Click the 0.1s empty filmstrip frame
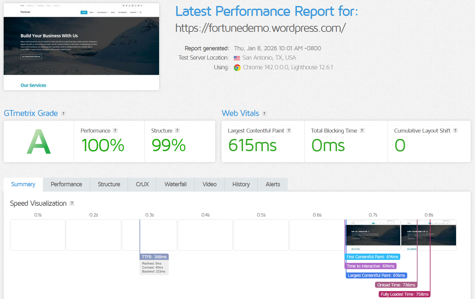 pos(38,235)
